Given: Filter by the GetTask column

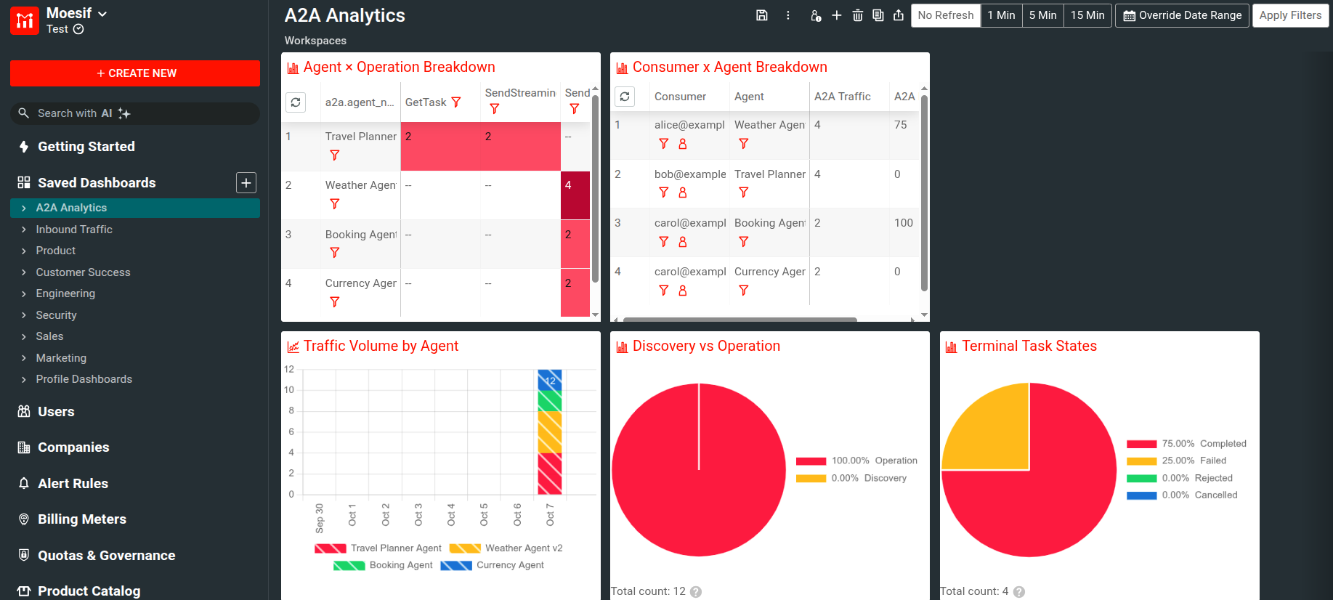Looking at the screenshot, I should [x=456, y=102].
